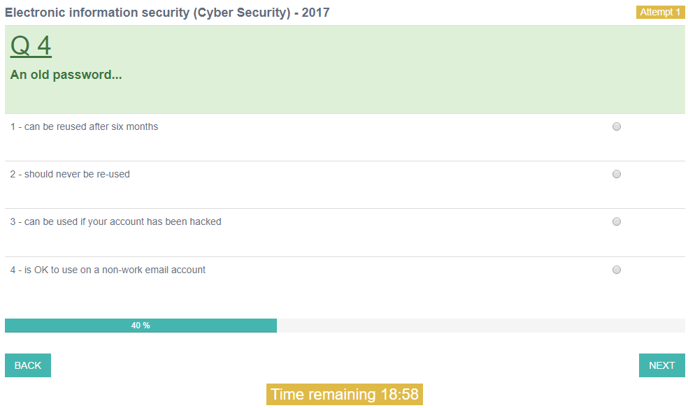Click the 40% progress bar
The height and width of the screenshot is (408, 688).
coord(140,325)
